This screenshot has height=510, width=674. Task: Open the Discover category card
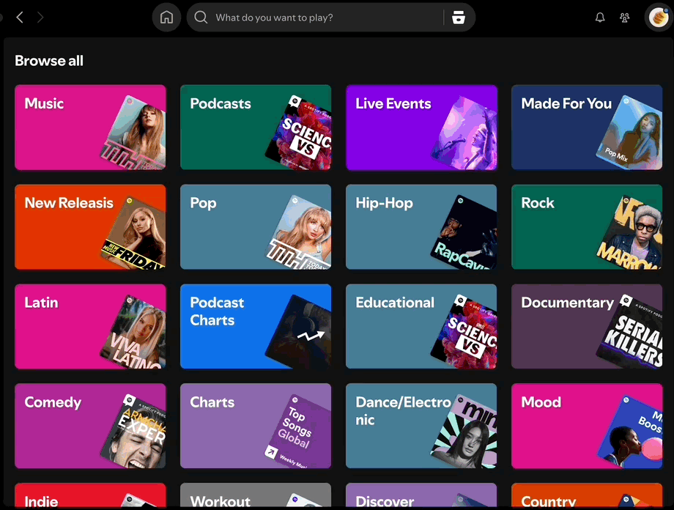point(421,495)
